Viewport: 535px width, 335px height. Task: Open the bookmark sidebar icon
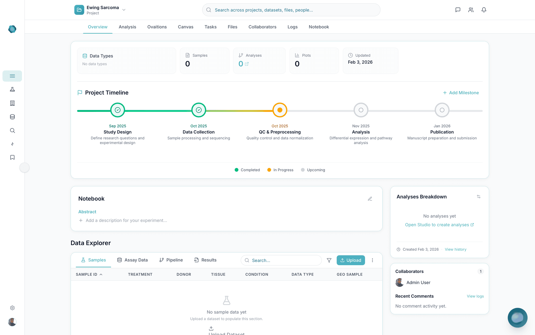12,157
